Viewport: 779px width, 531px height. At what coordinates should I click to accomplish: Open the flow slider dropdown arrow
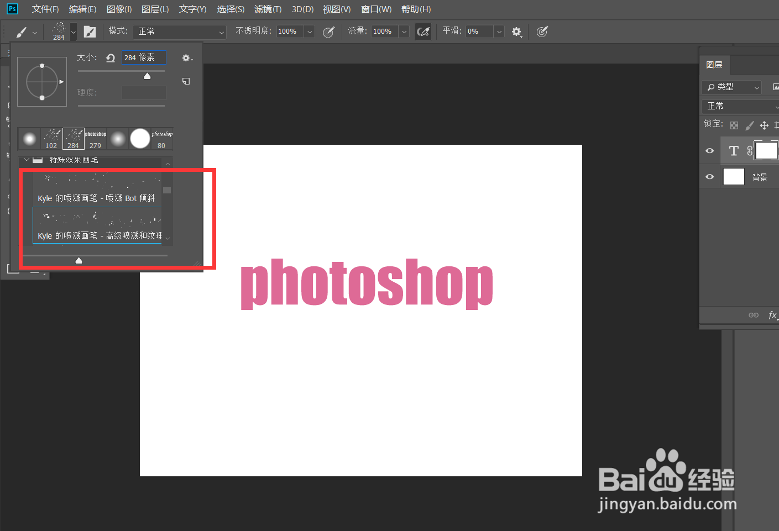404,31
